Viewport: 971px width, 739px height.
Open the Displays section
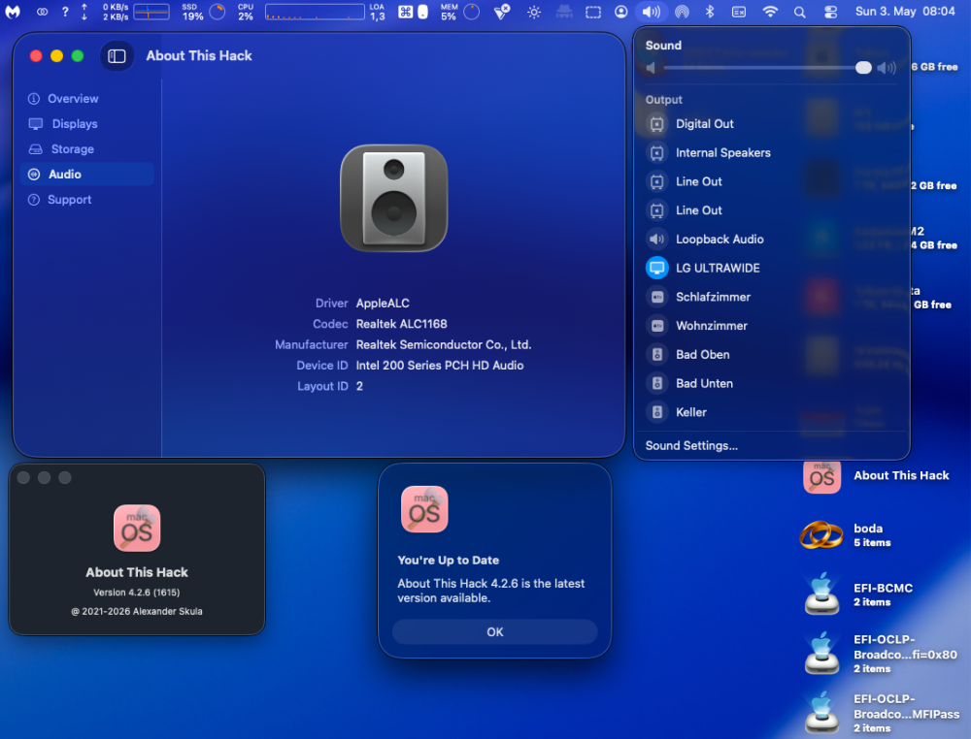coord(86,124)
